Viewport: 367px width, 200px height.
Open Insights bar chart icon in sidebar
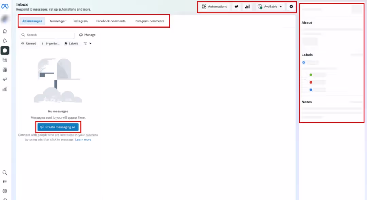5,89
